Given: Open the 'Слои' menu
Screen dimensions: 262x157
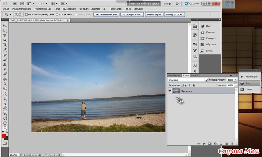Looking at the screenshot, I should tap(57, 9).
